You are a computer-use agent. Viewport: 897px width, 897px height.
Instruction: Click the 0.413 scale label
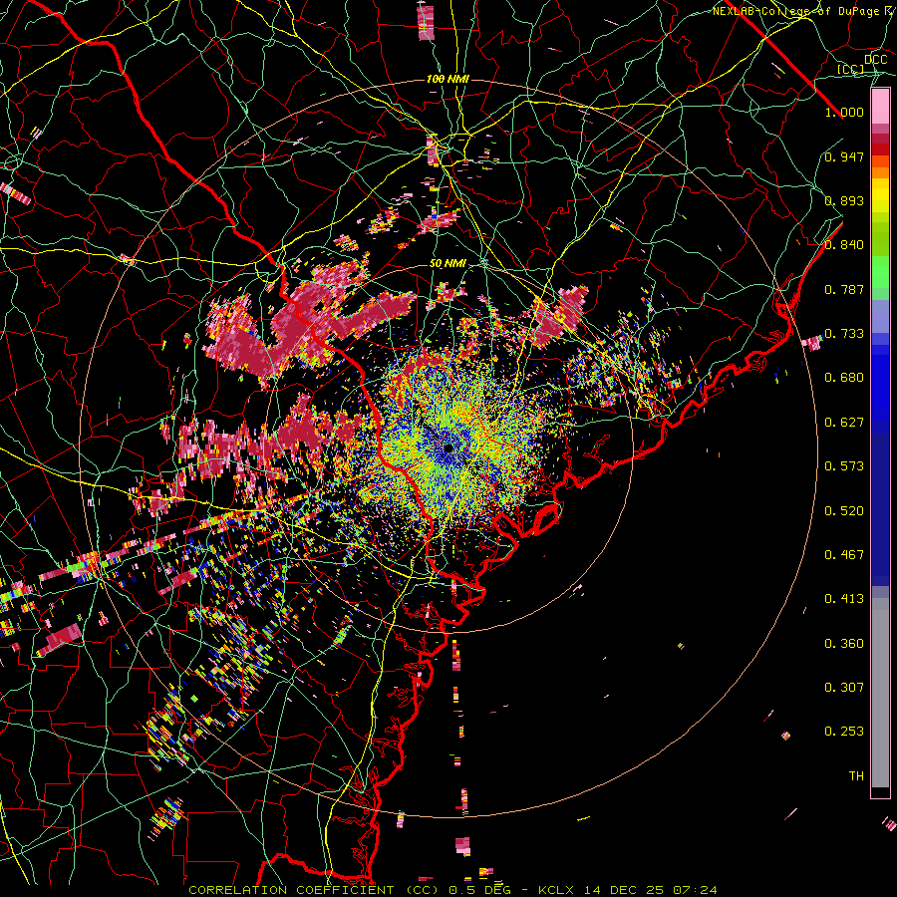(x=844, y=599)
